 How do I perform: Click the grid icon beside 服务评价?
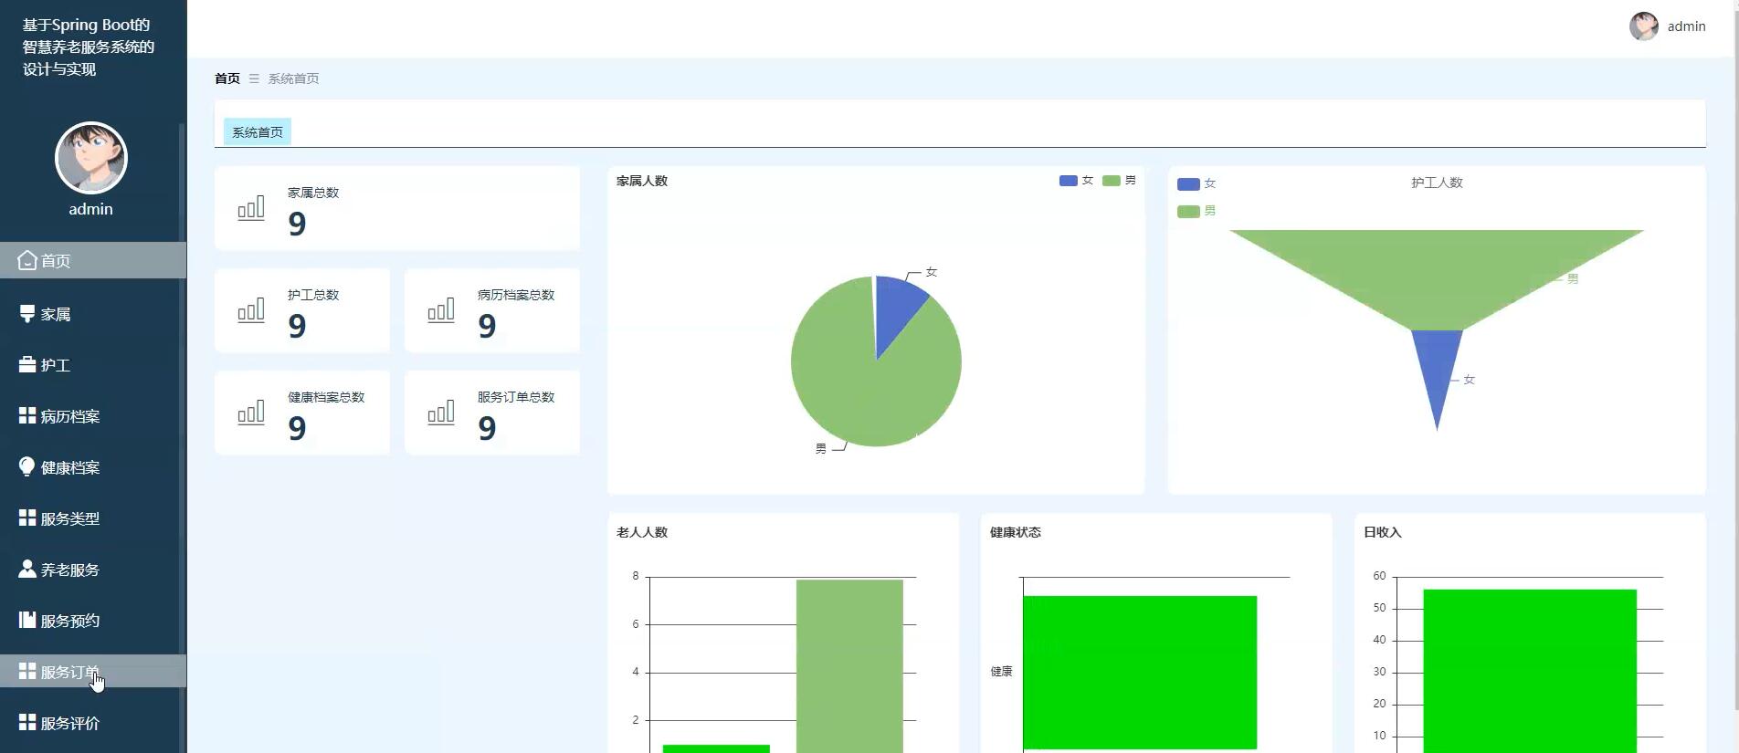point(27,722)
